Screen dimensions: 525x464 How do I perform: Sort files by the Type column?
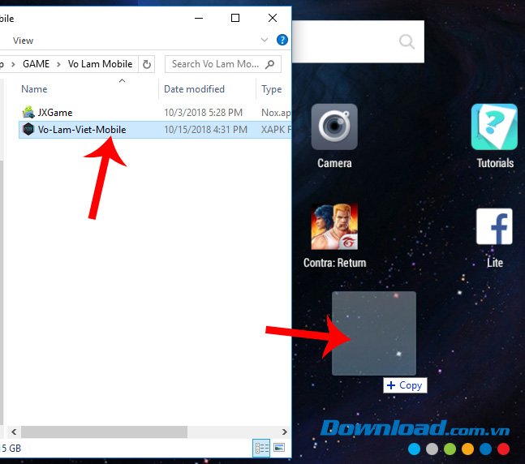pyautogui.click(x=272, y=89)
